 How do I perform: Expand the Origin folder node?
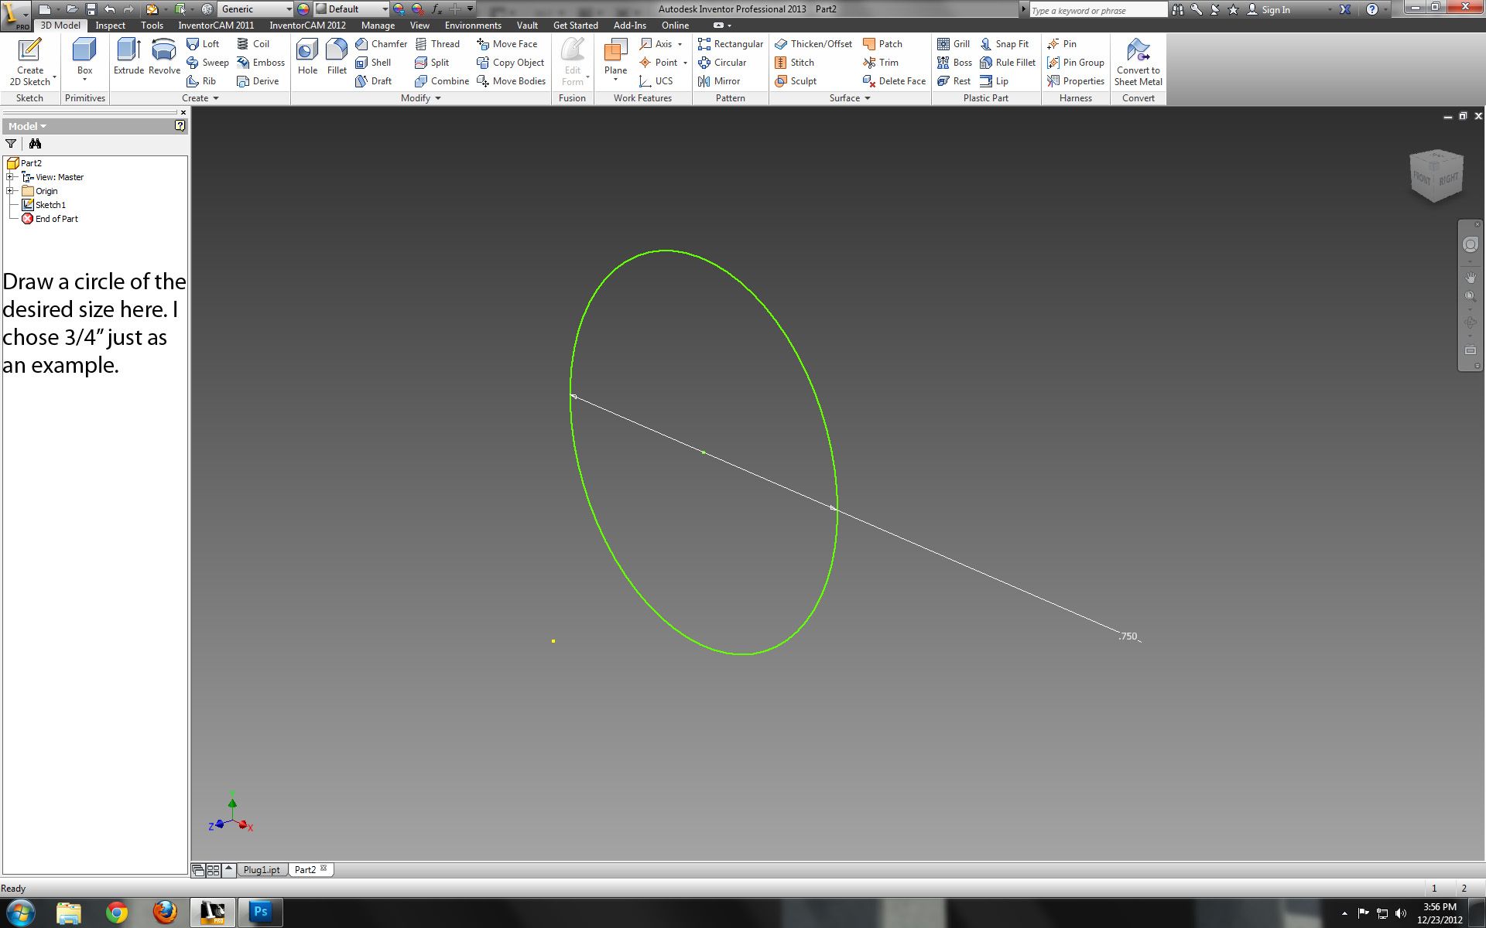11,191
